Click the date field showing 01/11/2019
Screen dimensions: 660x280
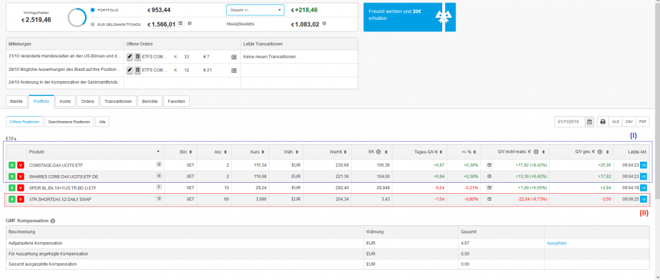569,122
